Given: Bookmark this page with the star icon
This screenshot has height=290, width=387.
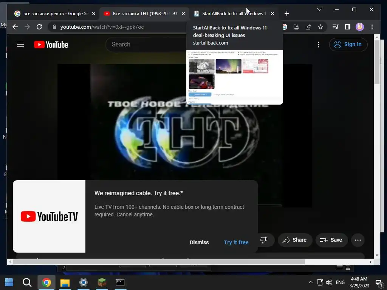Looking at the screenshot, I should 320,27.
